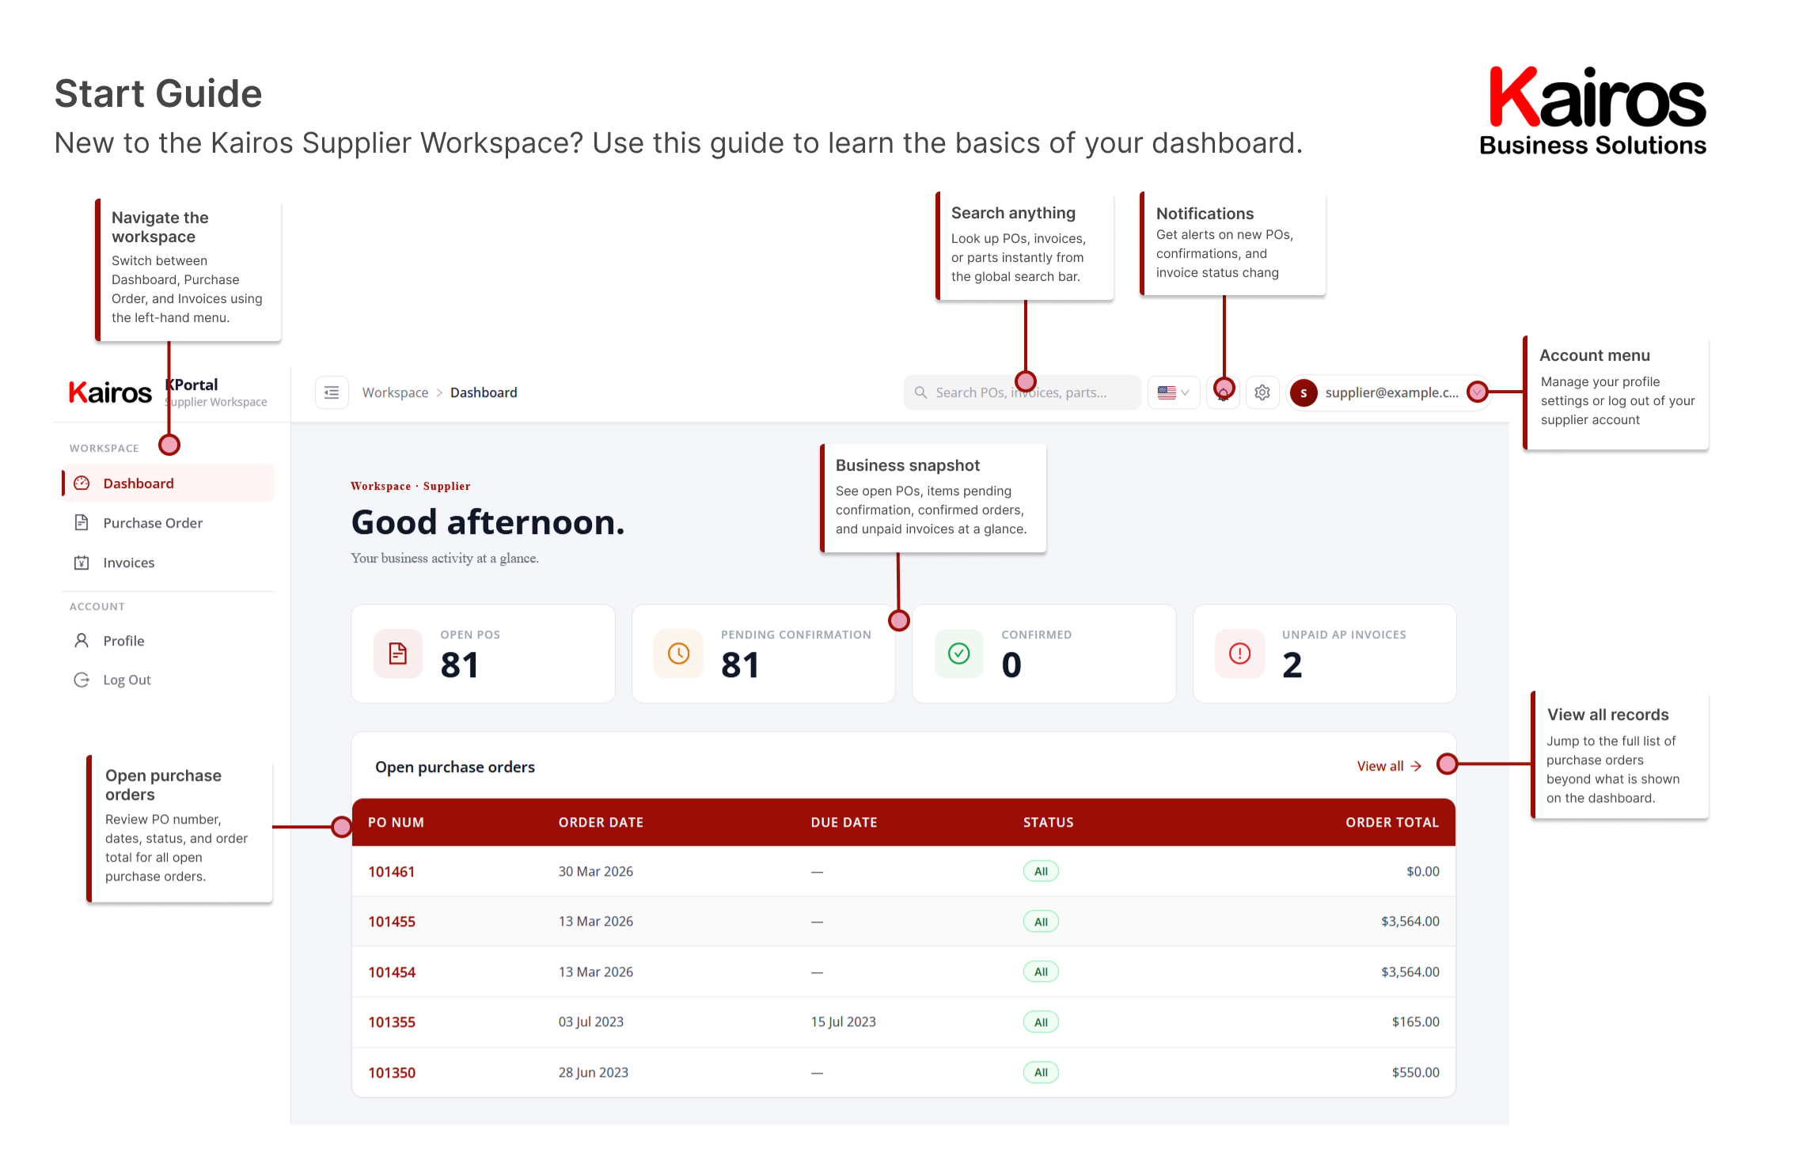Open purchase order 101461
Viewport: 1814px width, 1152px height.
391,872
